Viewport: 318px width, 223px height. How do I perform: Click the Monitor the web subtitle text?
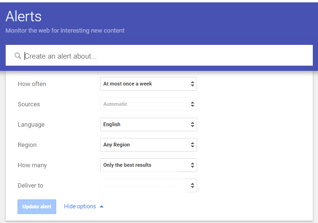pyautogui.click(x=65, y=31)
